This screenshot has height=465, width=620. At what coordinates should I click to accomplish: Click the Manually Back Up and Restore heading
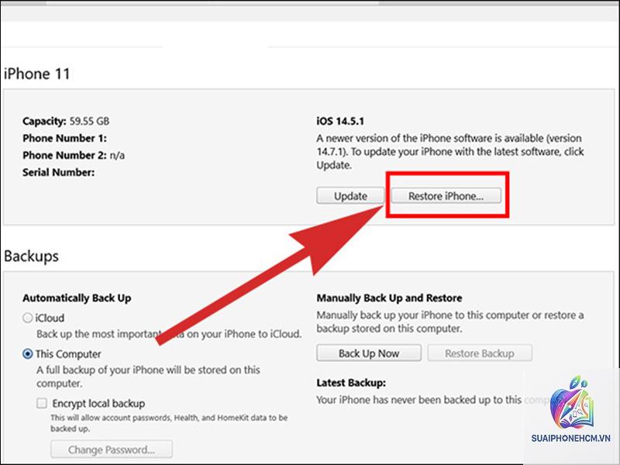(389, 298)
